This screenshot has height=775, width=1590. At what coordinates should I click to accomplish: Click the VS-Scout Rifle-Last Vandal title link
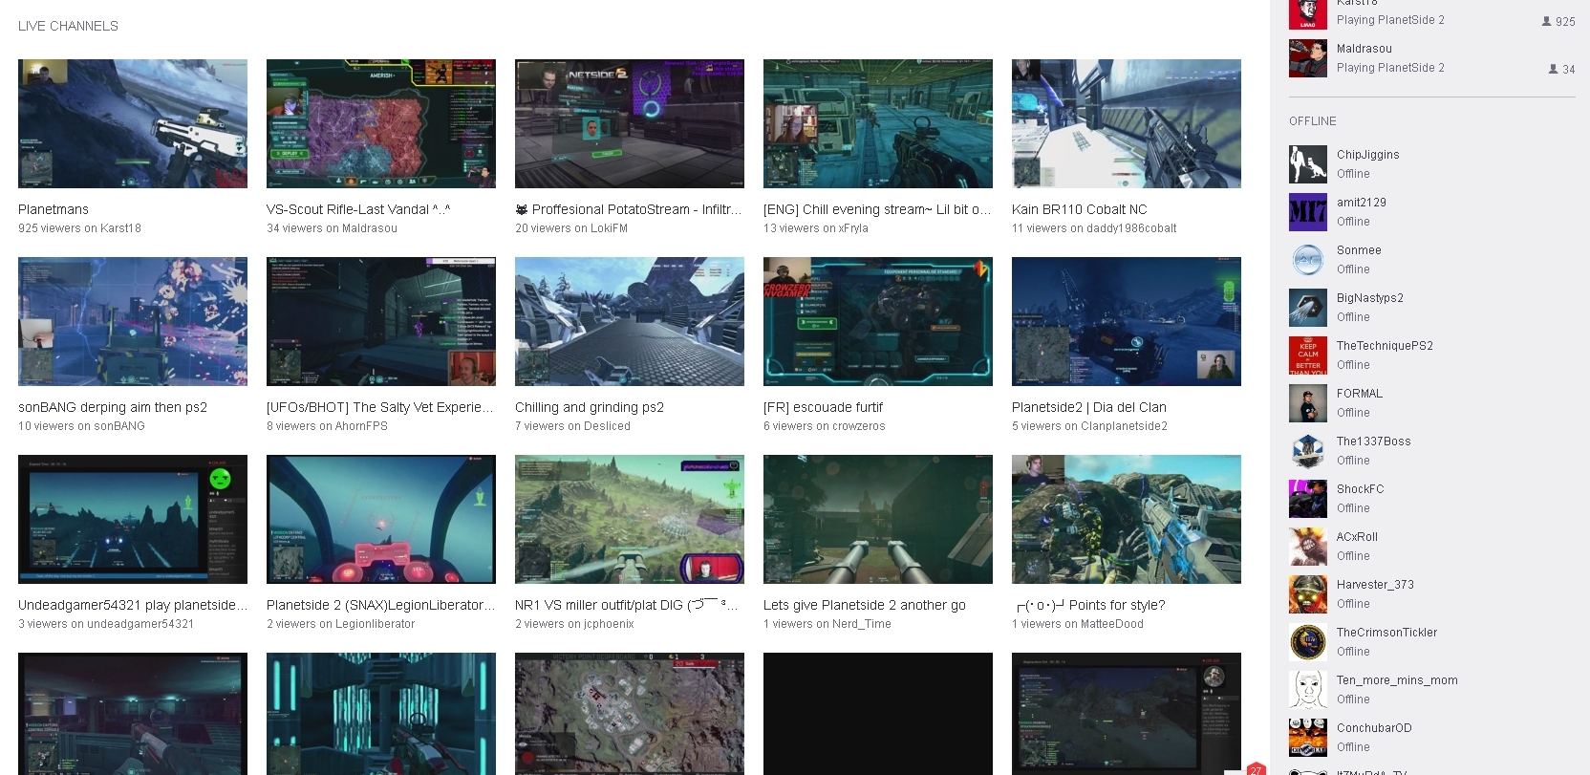(358, 209)
